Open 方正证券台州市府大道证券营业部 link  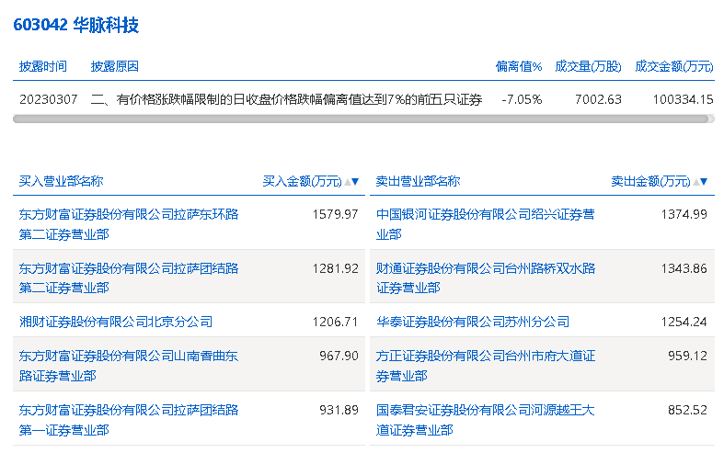[486, 366]
